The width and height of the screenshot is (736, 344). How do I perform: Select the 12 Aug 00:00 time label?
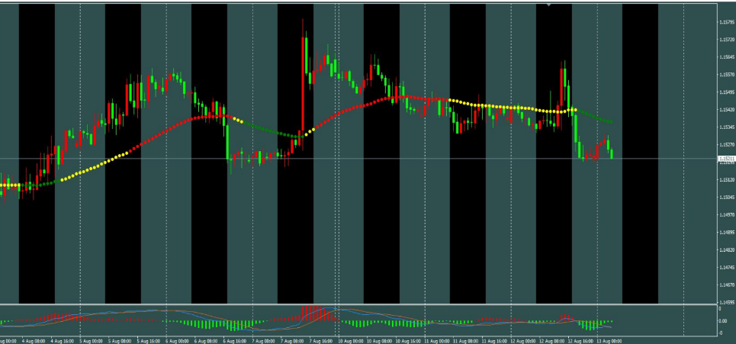(x=523, y=341)
